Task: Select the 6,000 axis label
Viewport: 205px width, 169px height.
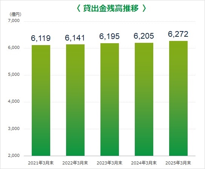Action: coord(14,47)
